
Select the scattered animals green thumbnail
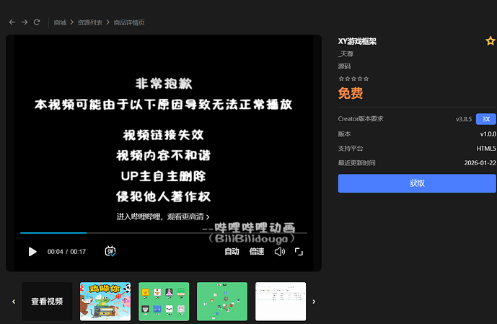222,302
